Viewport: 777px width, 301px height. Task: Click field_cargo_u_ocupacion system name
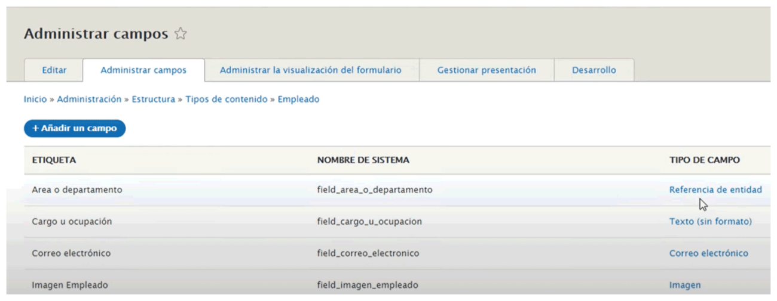tap(369, 222)
